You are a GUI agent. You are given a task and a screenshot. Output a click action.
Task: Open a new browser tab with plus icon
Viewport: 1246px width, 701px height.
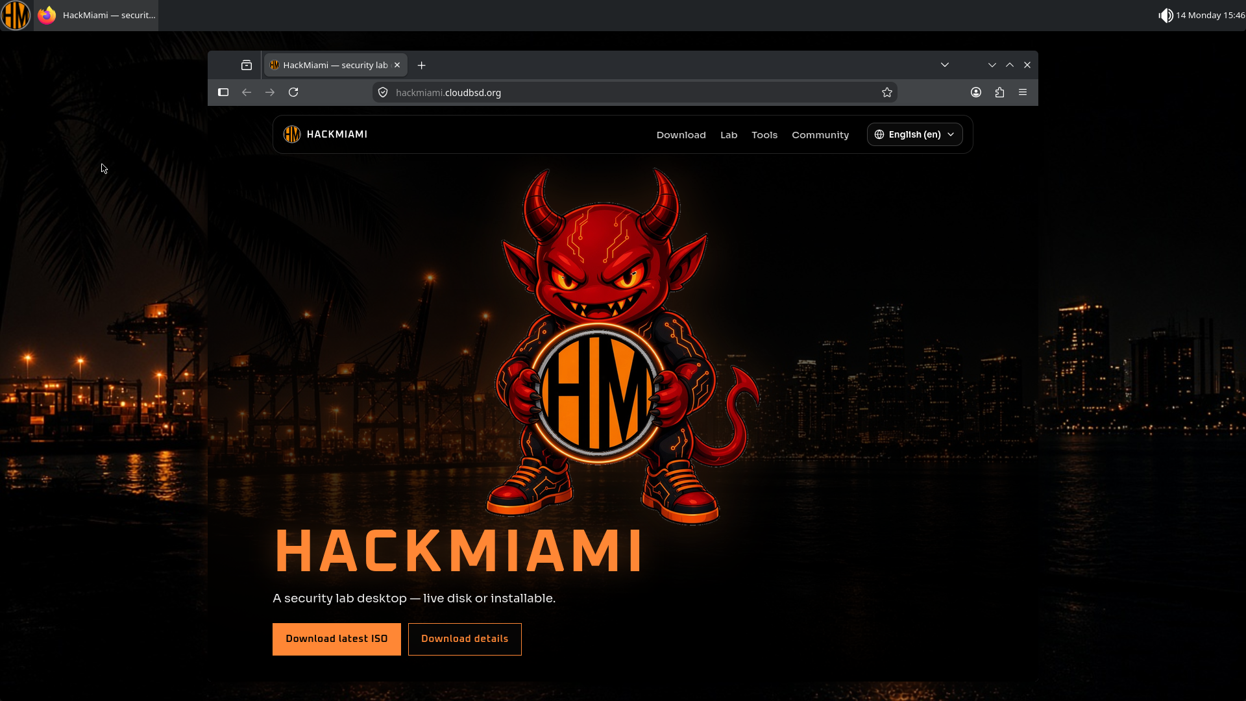422,65
